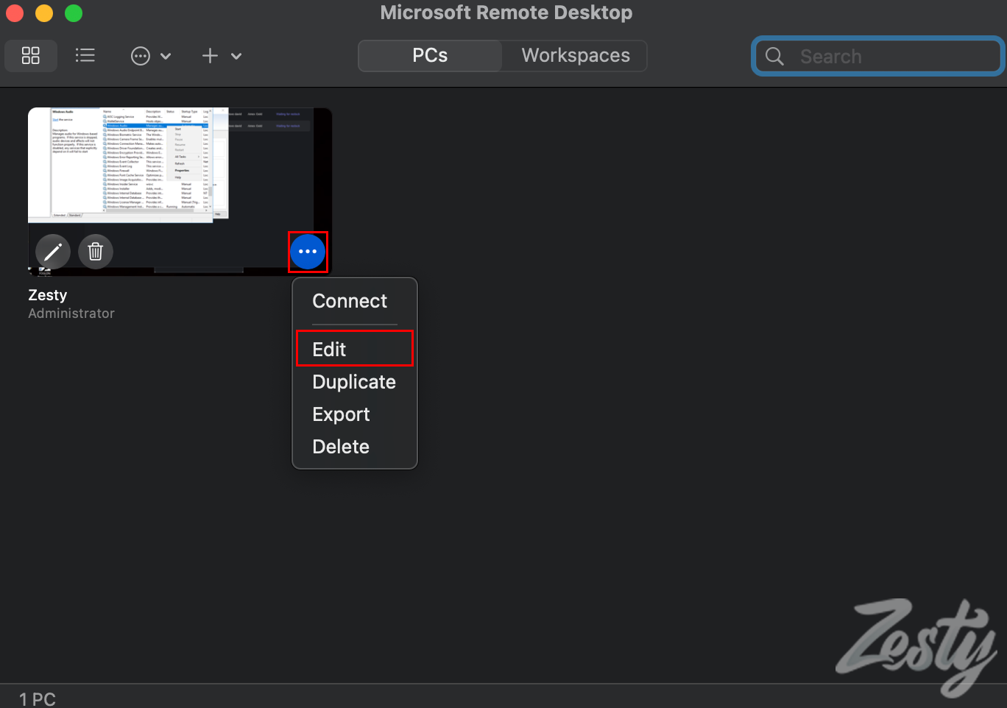This screenshot has width=1007, height=708.
Task: Select Duplicate from the context menu
Action: (354, 382)
